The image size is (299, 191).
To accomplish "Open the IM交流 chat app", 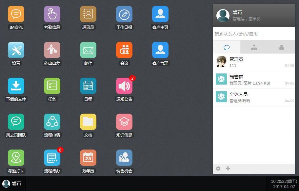I will pyautogui.click(x=16, y=14).
